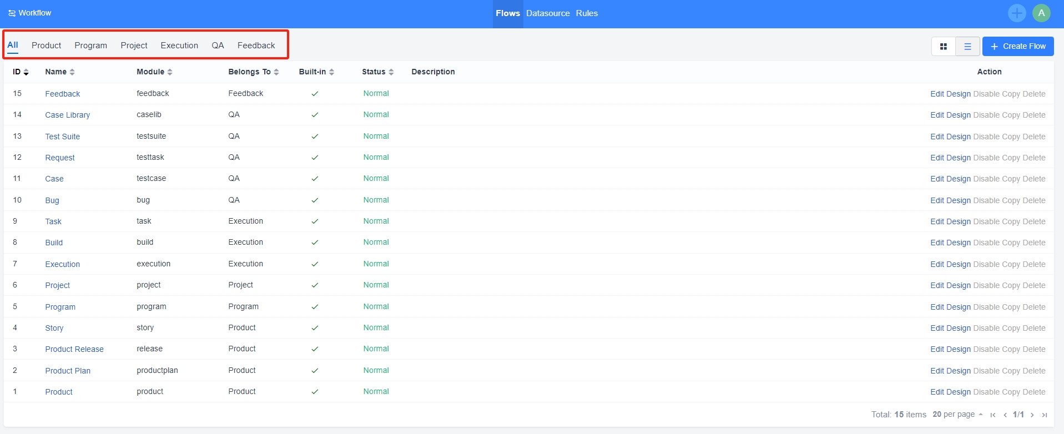Image resolution: width=1064 pixels, height=434 pixels.
Task: Jump to the last page arrow
Action: [1045, 415]
